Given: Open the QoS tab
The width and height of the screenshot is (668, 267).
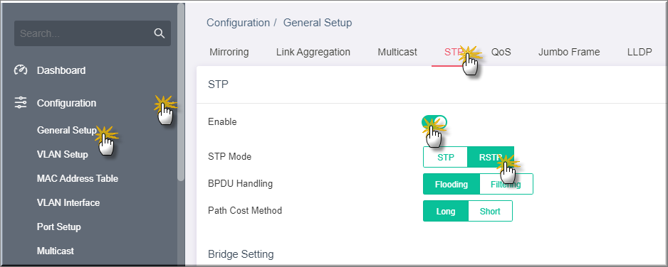Looking at the screenshot, I should (x=501, y=52).
